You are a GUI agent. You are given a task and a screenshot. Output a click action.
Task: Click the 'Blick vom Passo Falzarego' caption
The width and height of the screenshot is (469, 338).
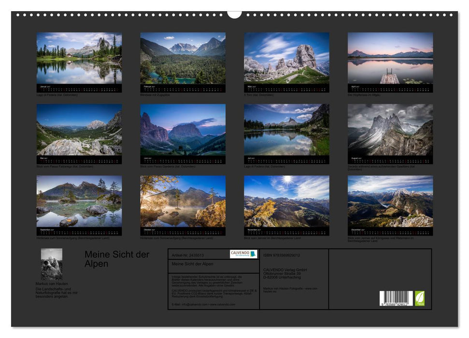tap(65, 166)
